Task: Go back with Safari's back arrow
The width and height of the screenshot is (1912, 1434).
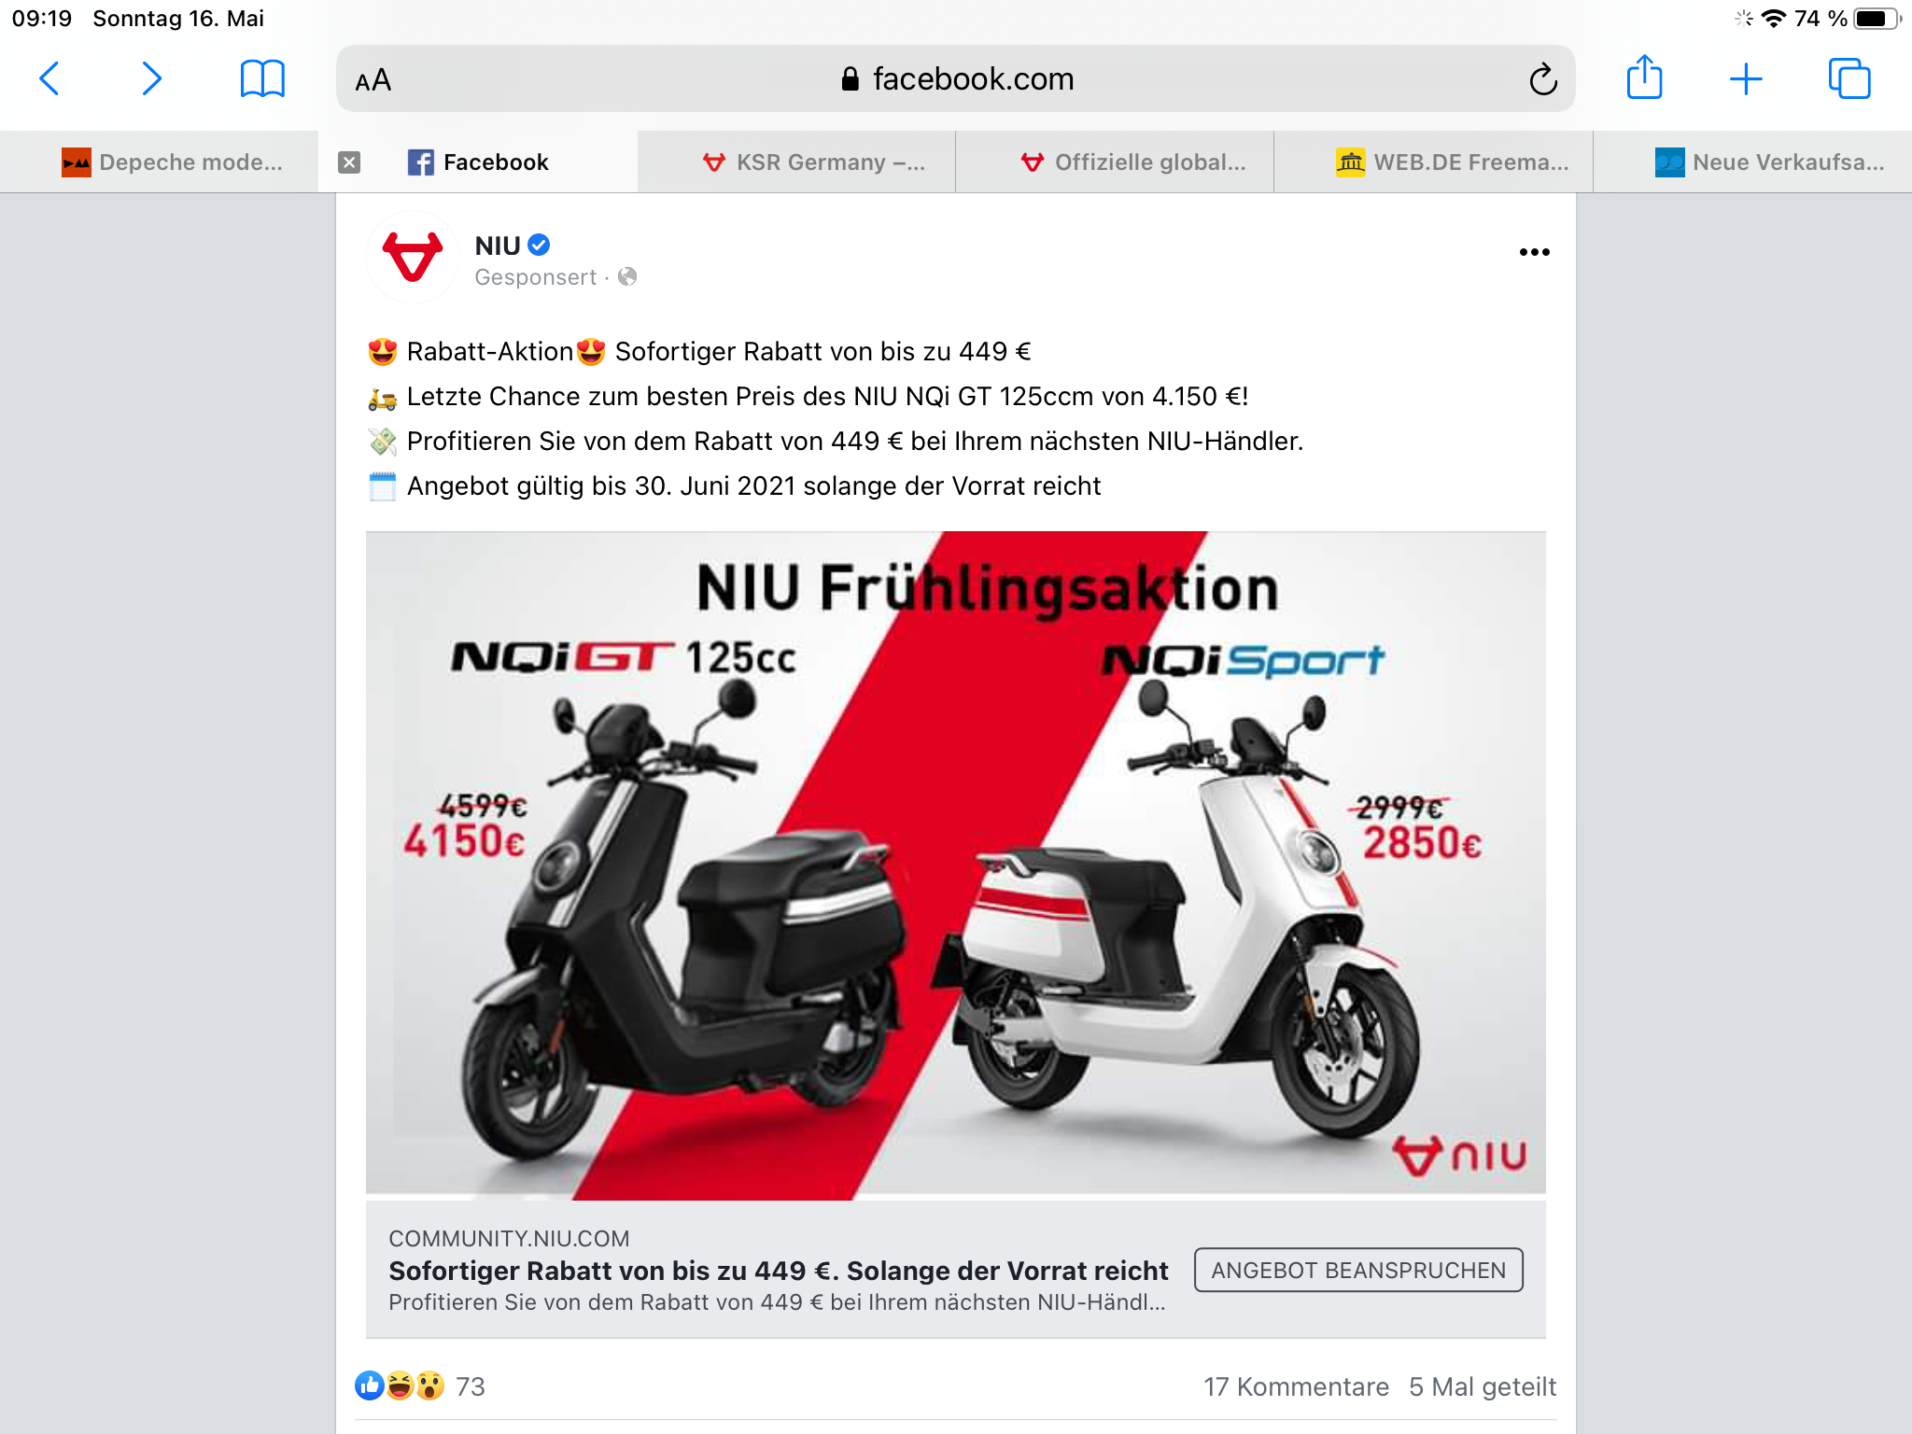Action: (x=49, y=79)
